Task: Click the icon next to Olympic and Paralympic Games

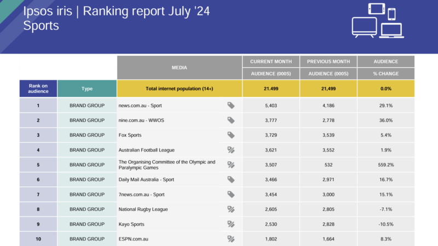Action: 230,165
